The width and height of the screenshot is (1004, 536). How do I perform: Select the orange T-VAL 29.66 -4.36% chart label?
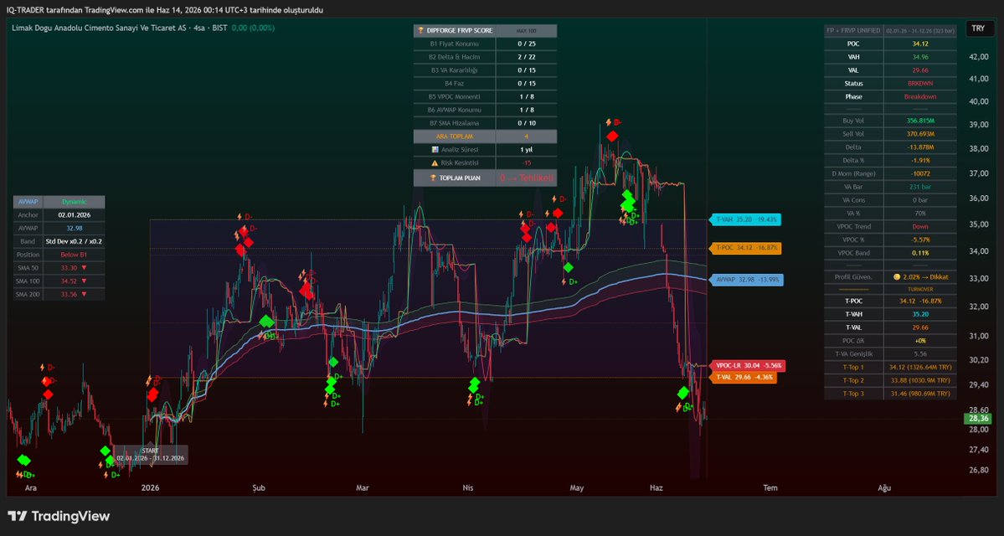[x=743, y=378]
